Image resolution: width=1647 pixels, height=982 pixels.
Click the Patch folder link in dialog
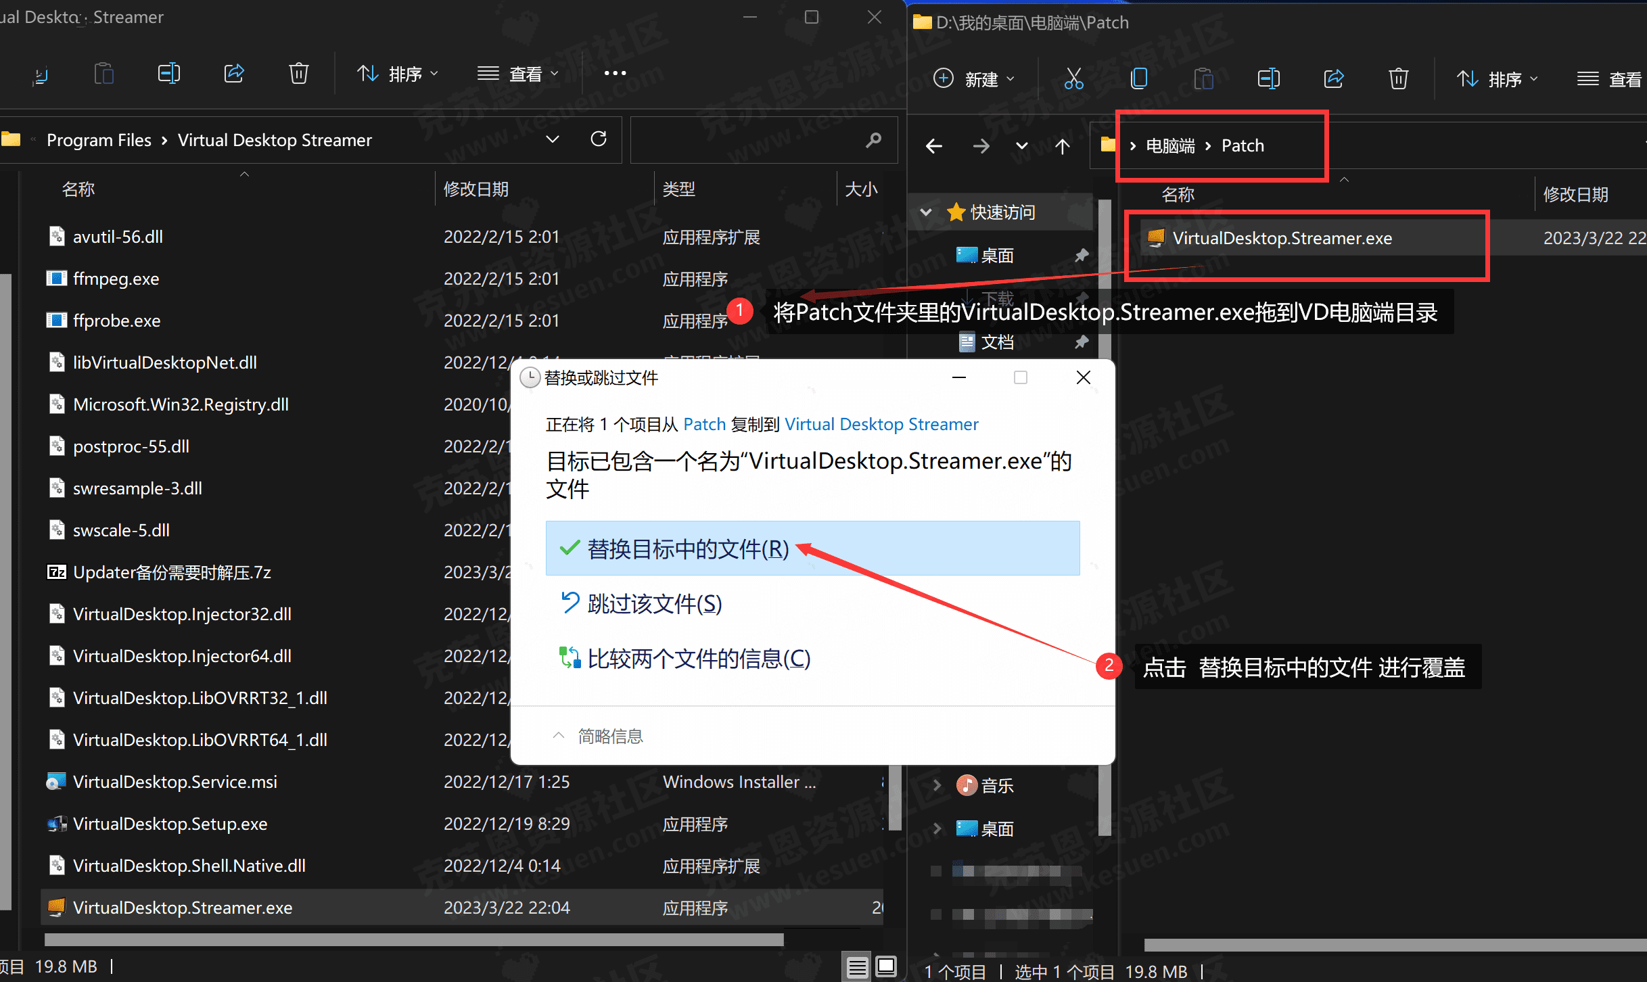click(x=704, y=424)
